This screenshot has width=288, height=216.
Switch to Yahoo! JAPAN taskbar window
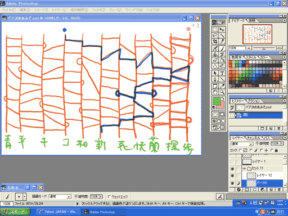click(58, 212)
